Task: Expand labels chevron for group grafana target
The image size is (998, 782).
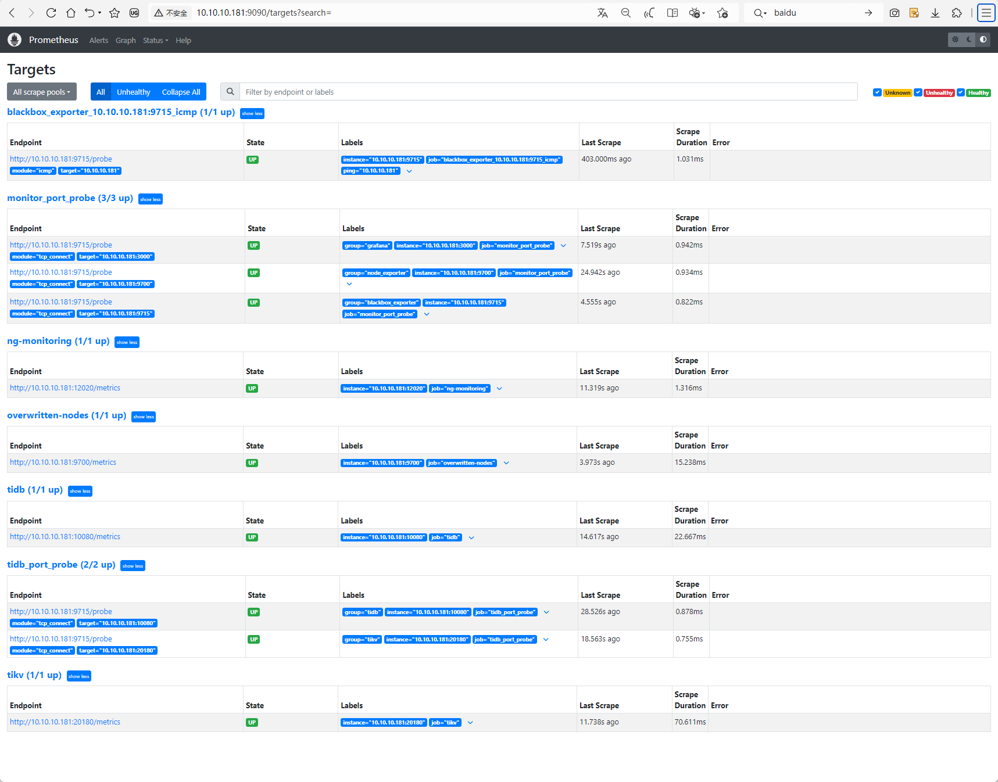Action: [x=563, y=246]
